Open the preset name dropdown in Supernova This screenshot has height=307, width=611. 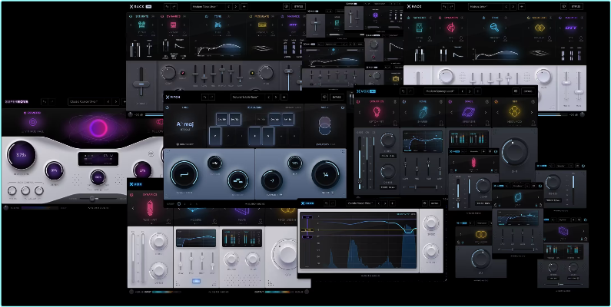[x=86, y=102]
